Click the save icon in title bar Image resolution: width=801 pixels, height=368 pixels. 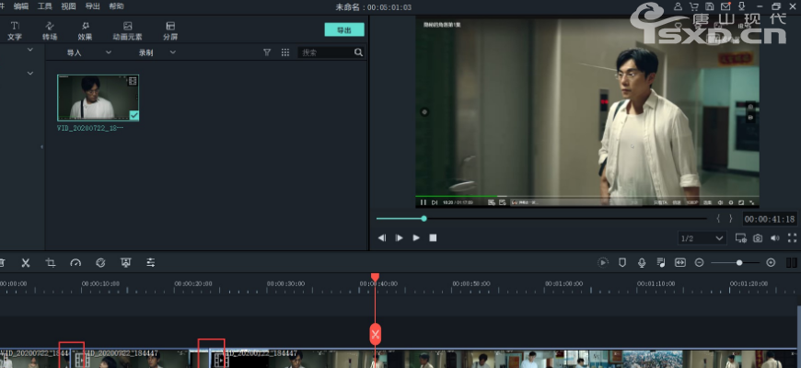click(x=710, y=6)
